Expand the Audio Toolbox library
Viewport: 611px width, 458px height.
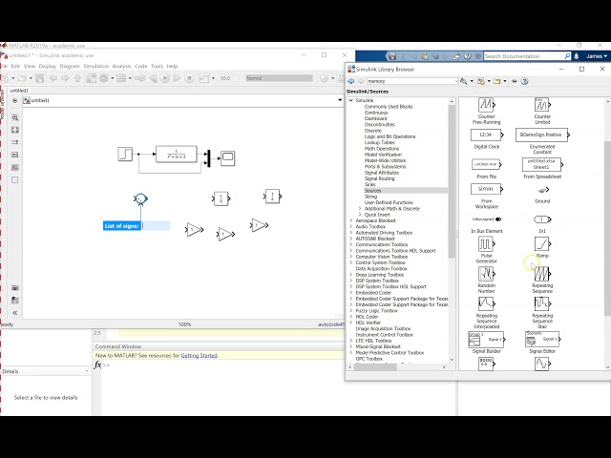[x=351, y=227]
